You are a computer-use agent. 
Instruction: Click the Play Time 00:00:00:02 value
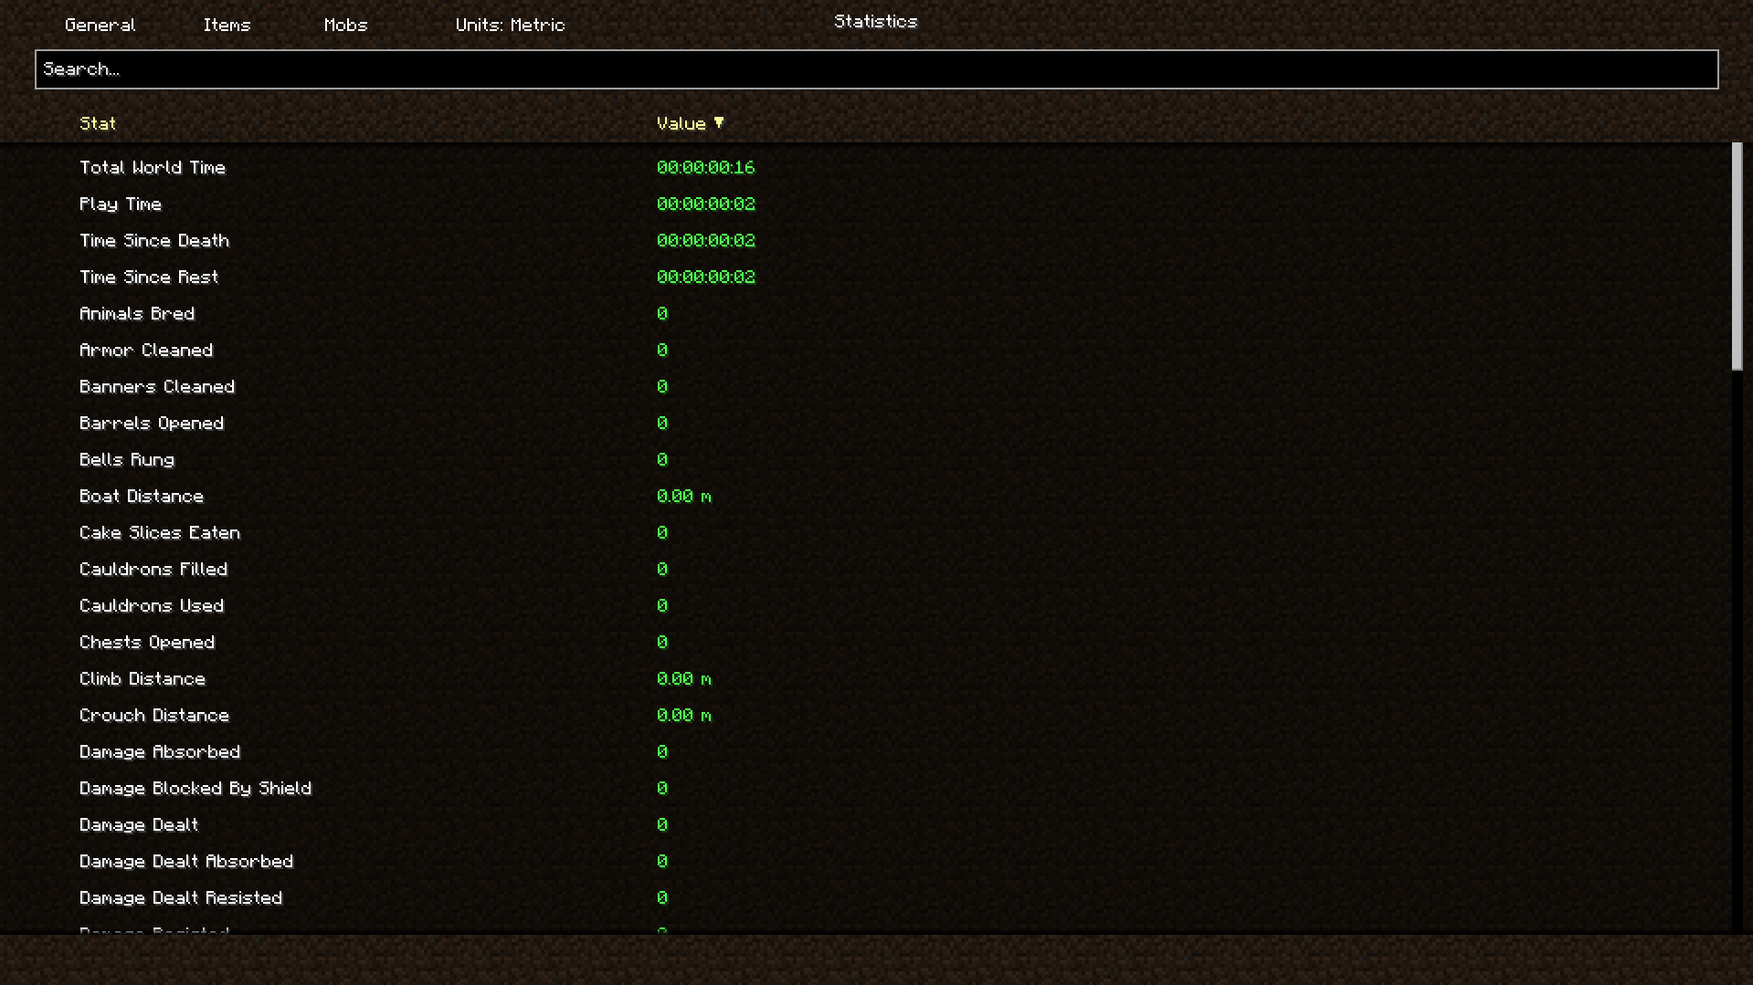(x=705, y=204)
